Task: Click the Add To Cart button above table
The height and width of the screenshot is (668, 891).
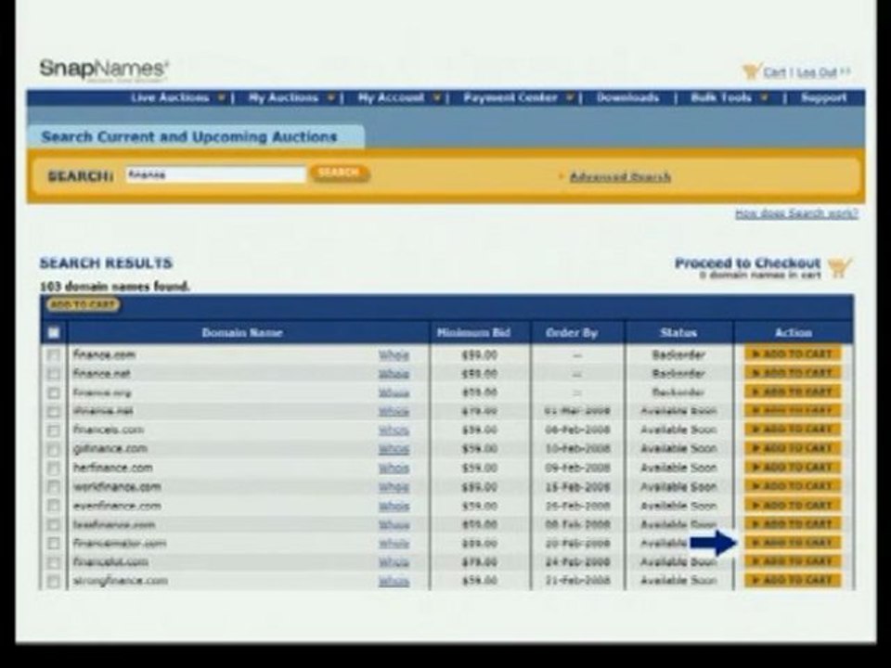Action: click(x=83, y=305)
